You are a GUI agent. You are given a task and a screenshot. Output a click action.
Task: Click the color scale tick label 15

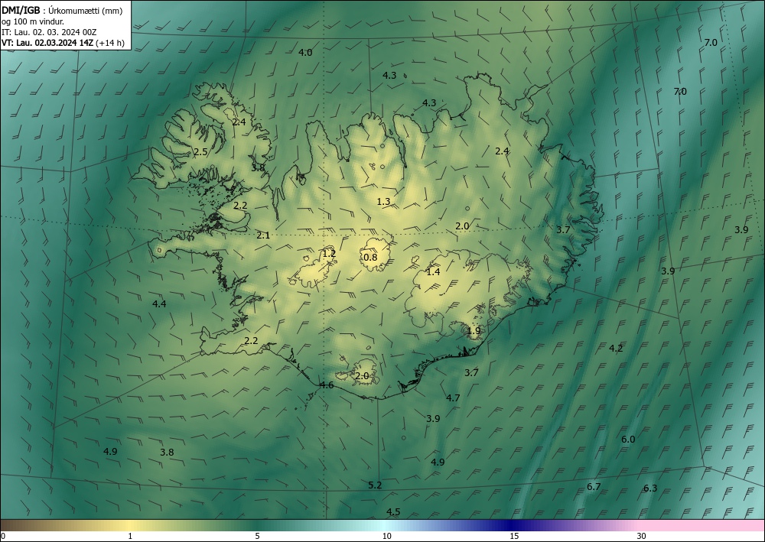(x=514, y=537)
